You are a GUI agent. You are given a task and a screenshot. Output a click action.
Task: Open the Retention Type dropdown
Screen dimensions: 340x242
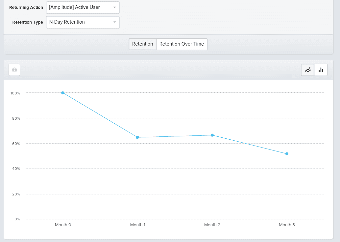(x=82, y=22)
